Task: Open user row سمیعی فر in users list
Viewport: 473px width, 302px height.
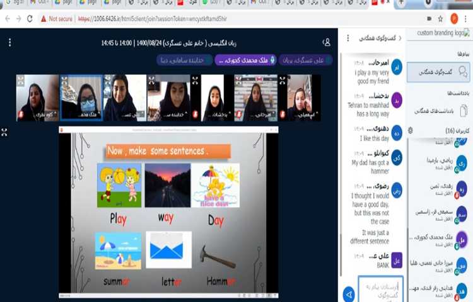Action: 438,215
